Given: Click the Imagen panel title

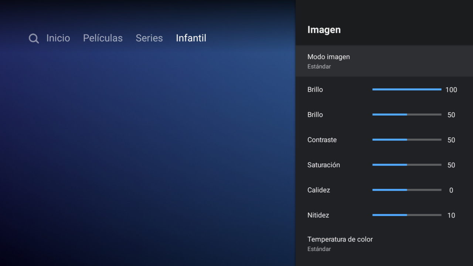Looking at the screenshot, I should (x=324, y=30).
